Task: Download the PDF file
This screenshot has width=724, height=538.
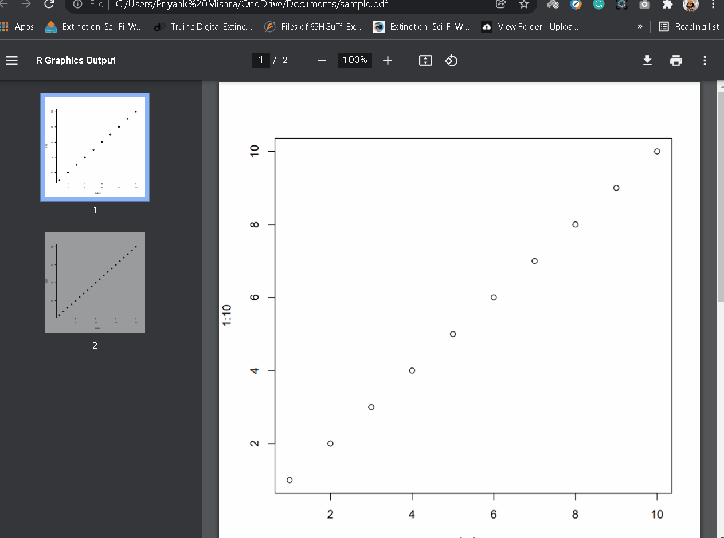Action: tap(647, 61)
